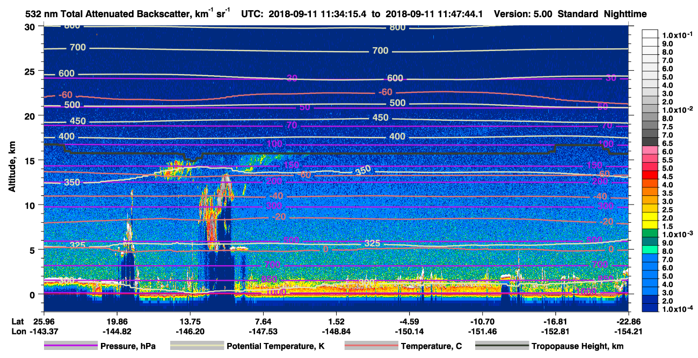Viewport: 698px width, 358px height.
Task: Click the altitude axis tick label 10
Action: 30,205
